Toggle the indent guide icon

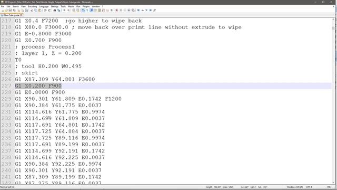(x=91, y=11)
